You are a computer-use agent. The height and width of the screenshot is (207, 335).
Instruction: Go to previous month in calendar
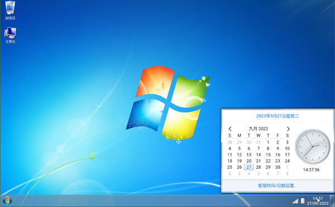pos(230,129)
